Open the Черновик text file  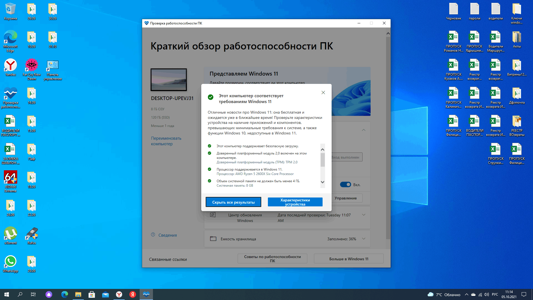(454, 12)
